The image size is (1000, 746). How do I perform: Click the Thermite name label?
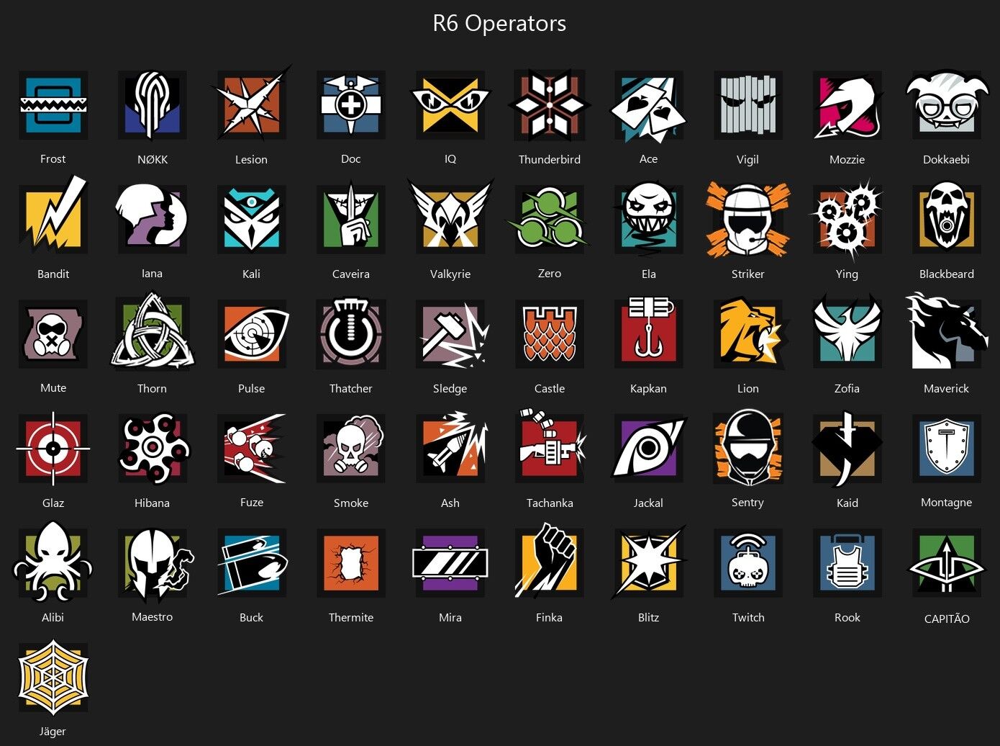[351, 617]
